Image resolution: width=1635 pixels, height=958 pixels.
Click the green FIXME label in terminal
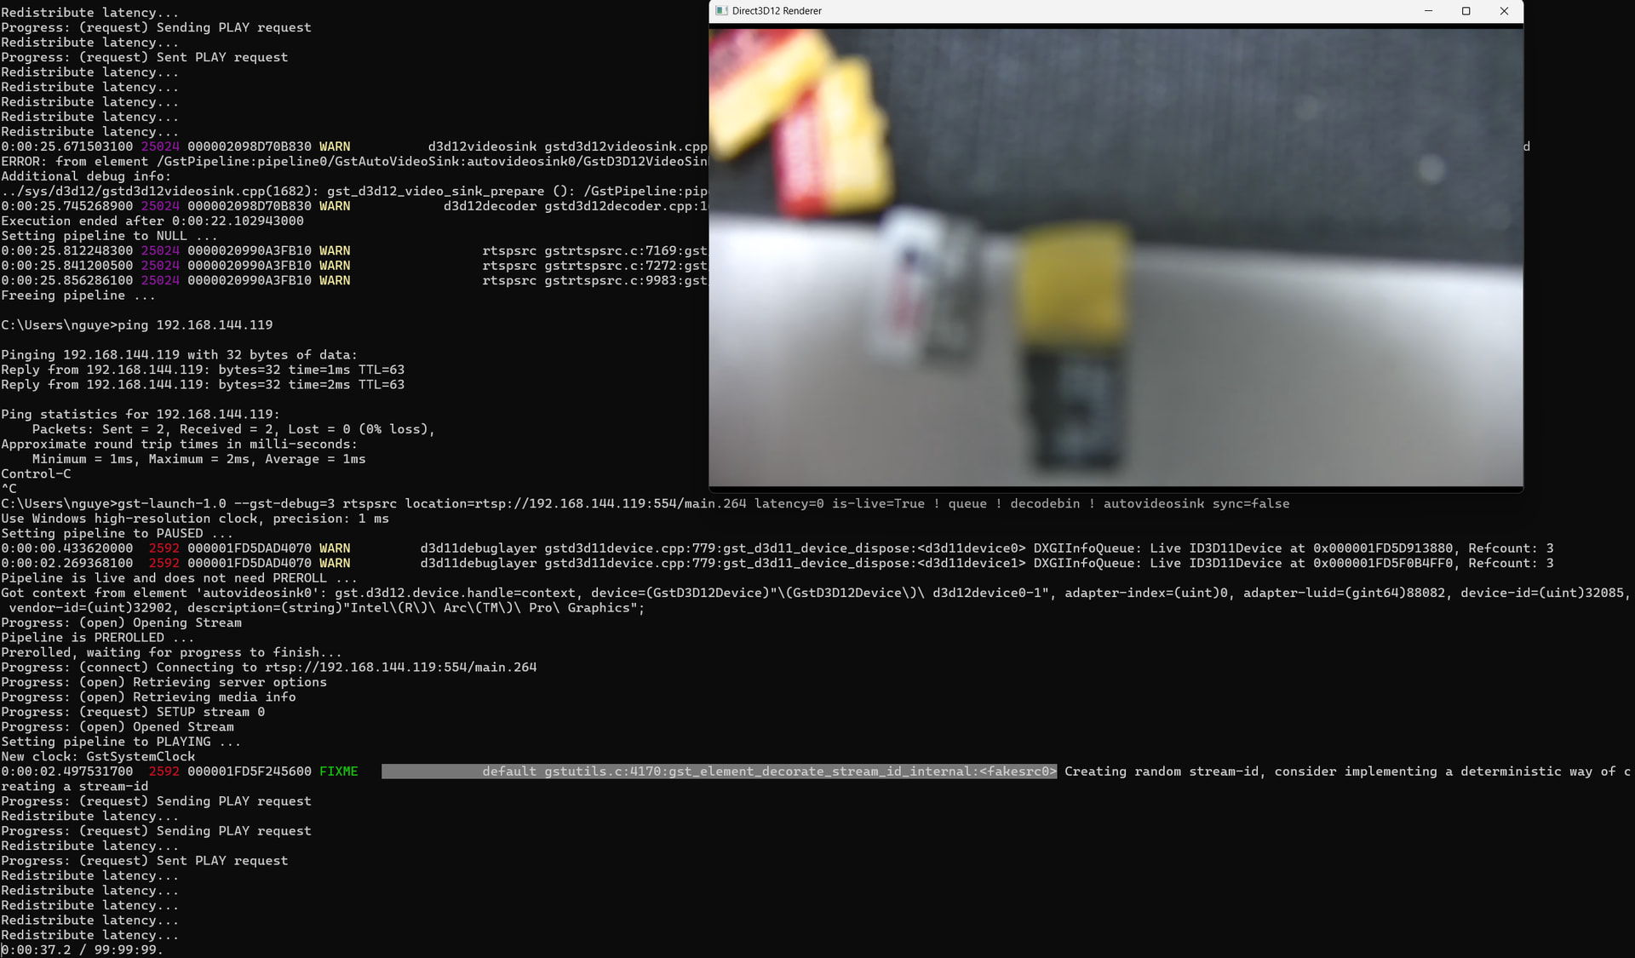click(x=338, y=772)
